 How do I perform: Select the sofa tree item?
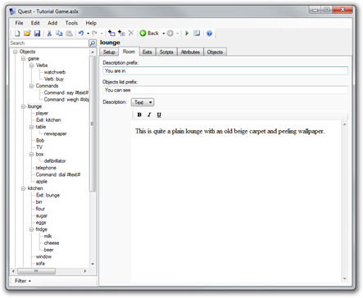[x=40, y=264]
